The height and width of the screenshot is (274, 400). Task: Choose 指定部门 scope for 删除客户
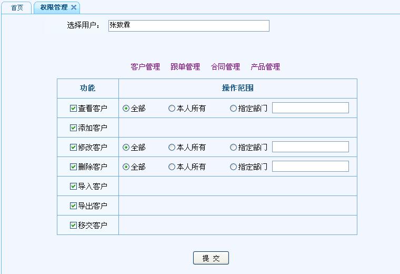(233, 167)
